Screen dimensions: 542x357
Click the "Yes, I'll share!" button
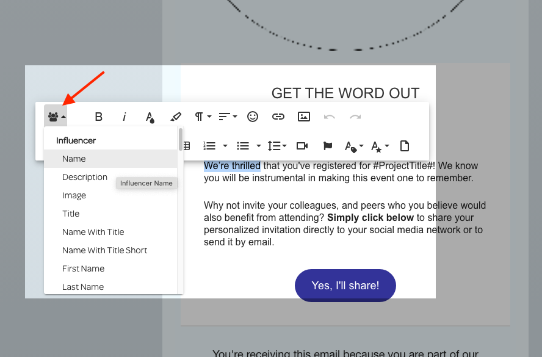pos(345,286)
